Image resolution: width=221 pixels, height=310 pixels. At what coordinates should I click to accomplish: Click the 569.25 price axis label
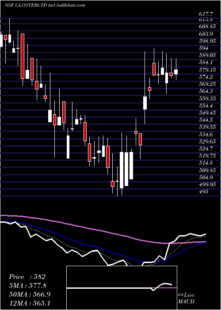click(x=207, y=84)
